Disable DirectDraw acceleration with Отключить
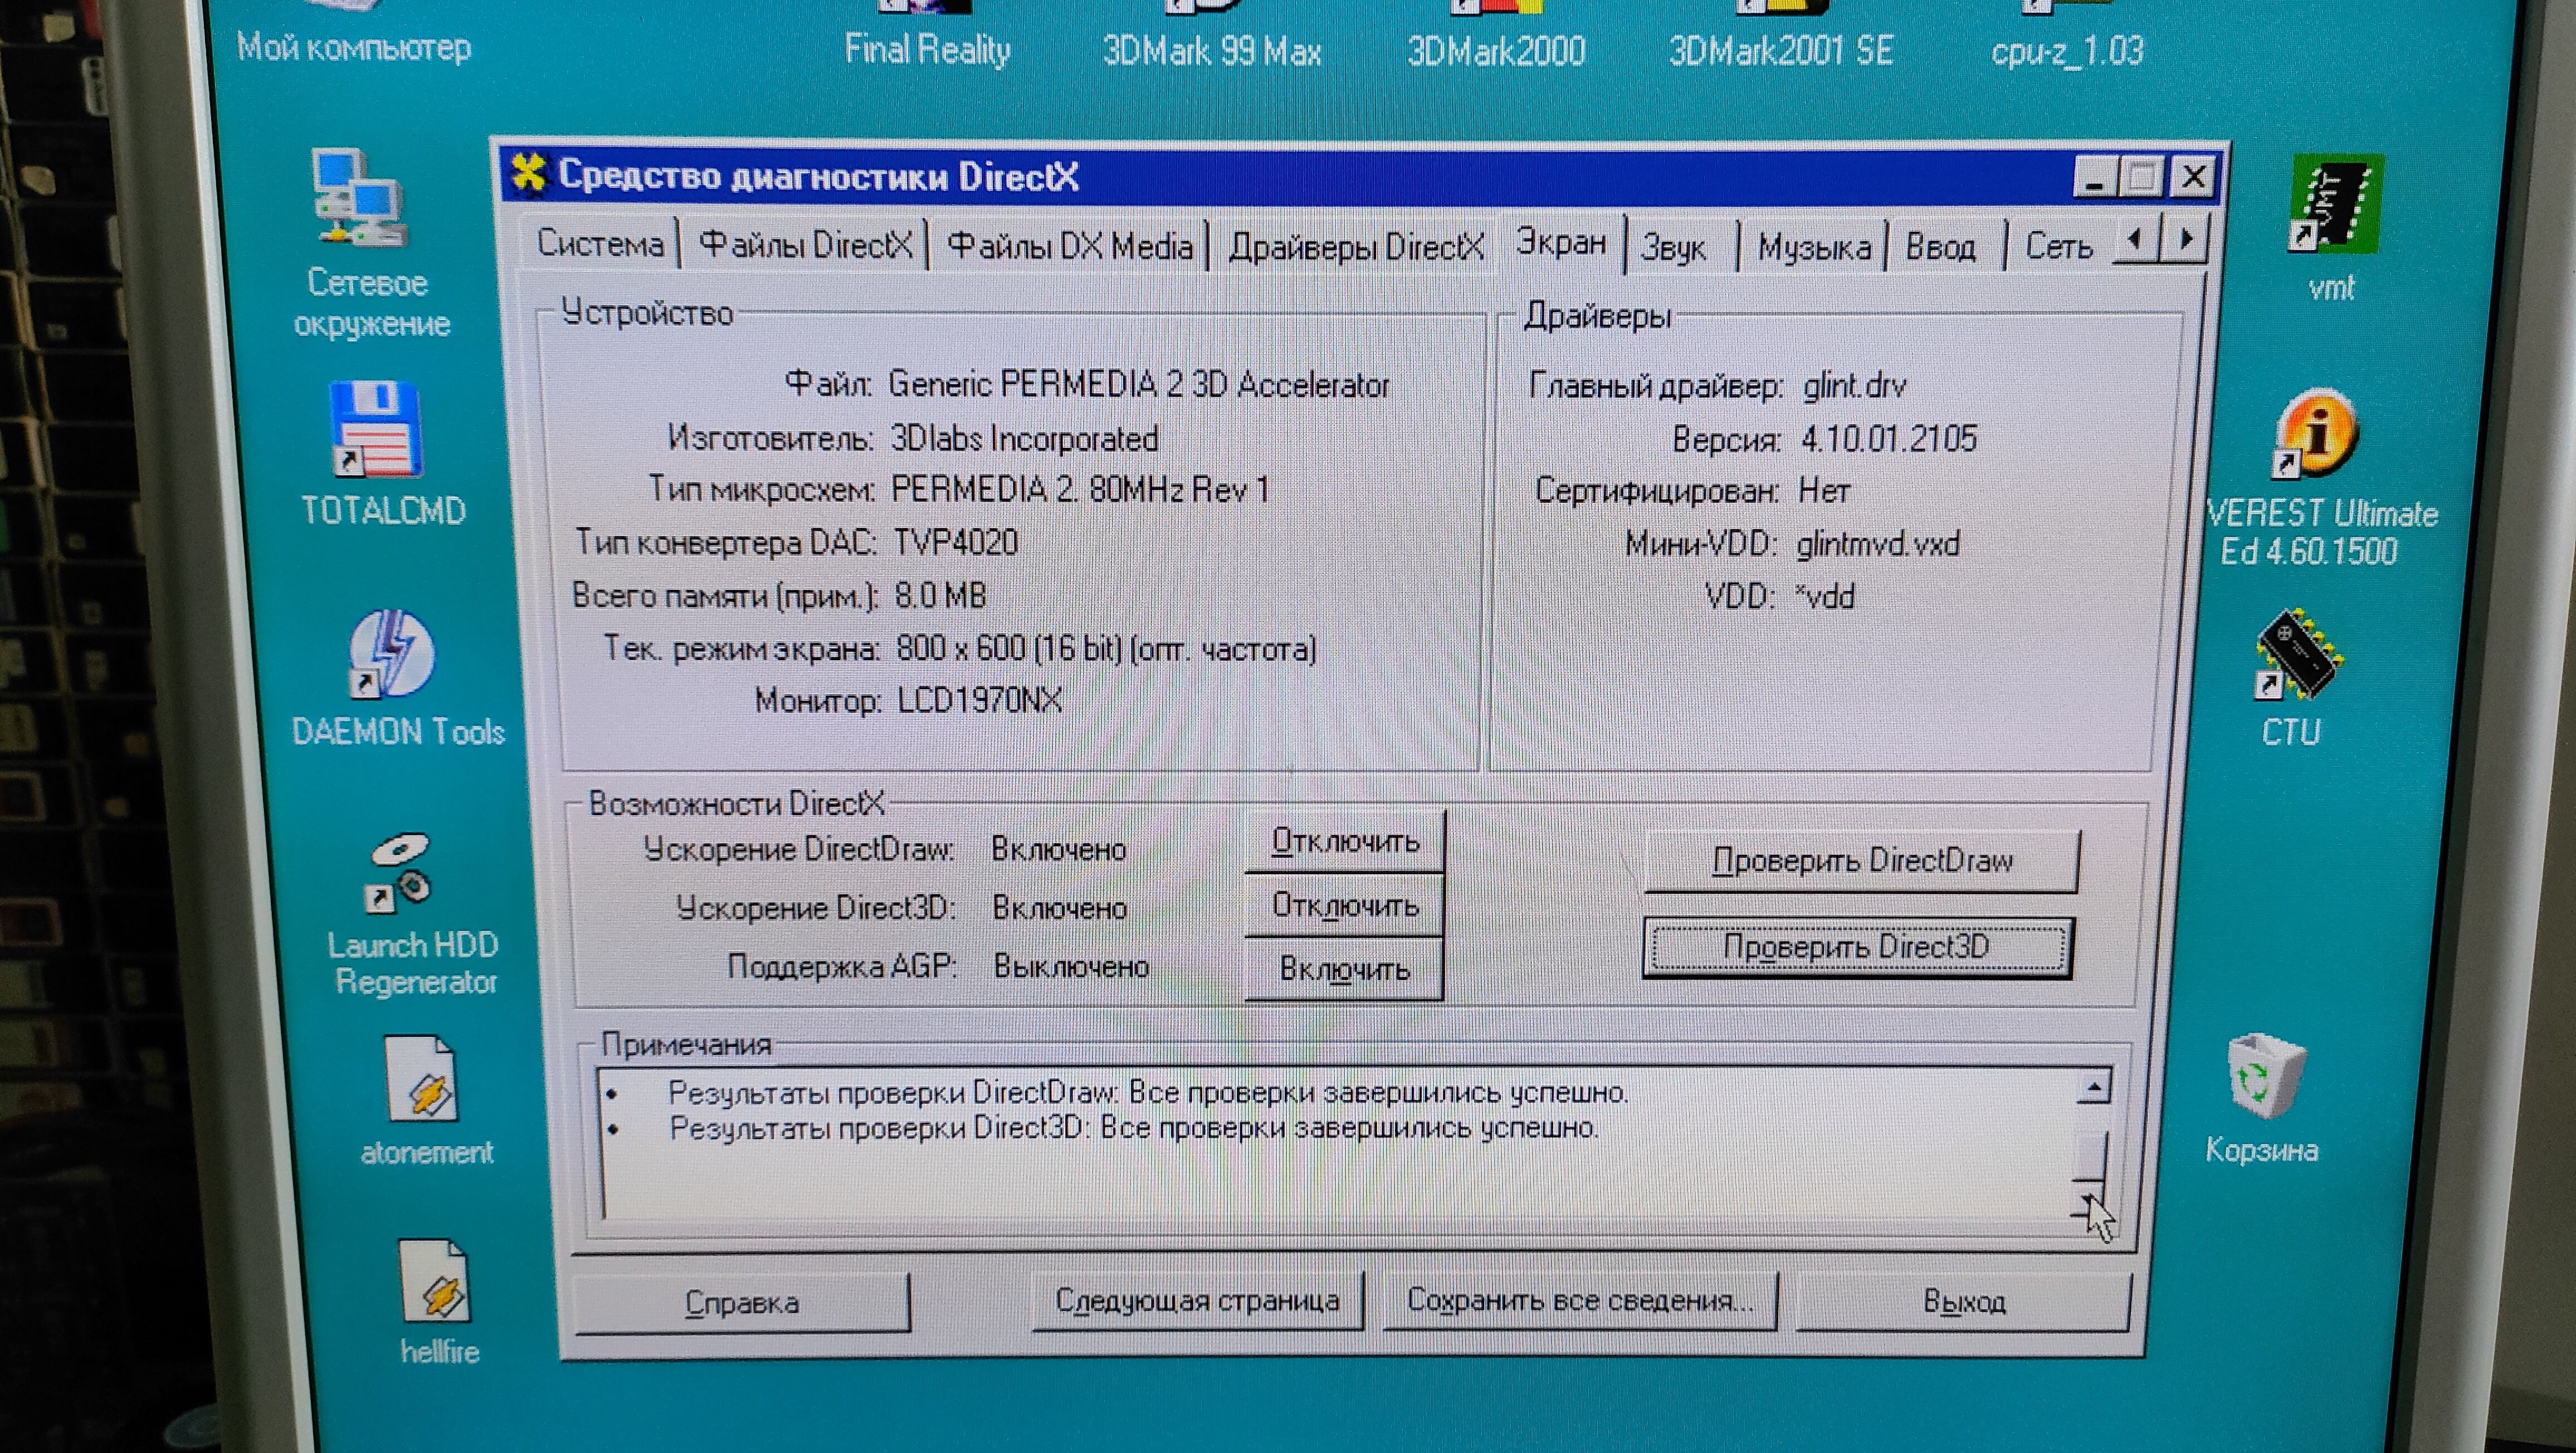2576x1453 pixels. coord(1345,842)
